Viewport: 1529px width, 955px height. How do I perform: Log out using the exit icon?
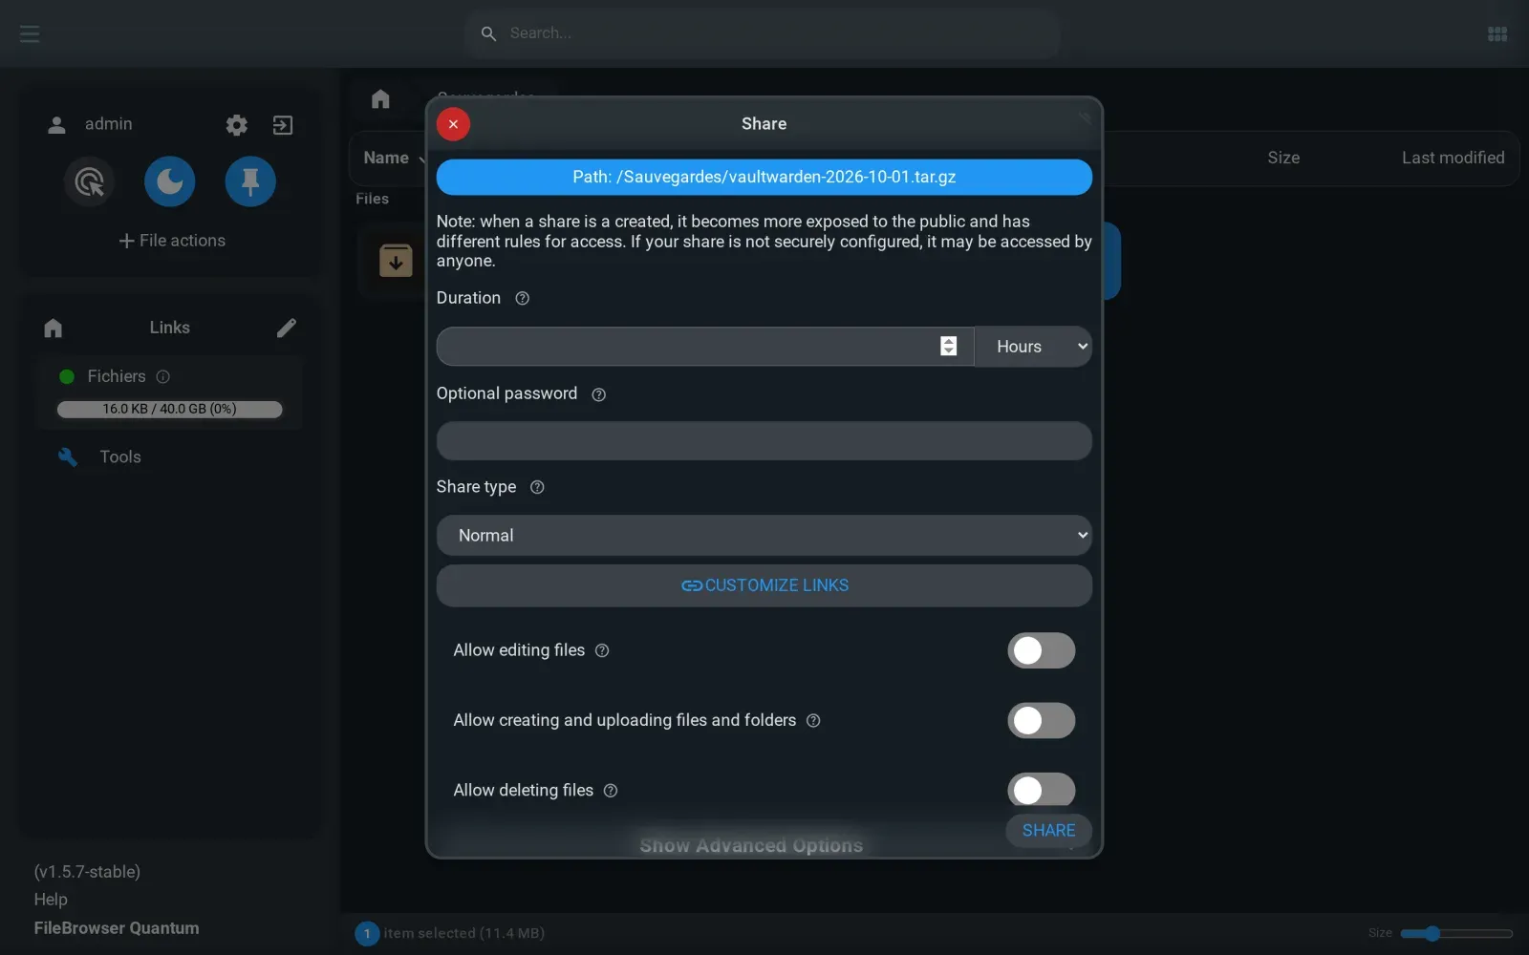click(x=283, y=125)
